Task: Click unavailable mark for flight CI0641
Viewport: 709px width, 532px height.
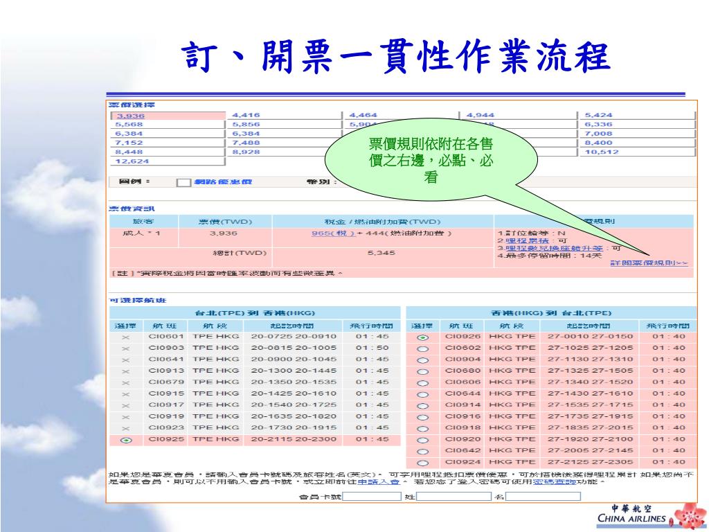Action: [x=126, y=360]
